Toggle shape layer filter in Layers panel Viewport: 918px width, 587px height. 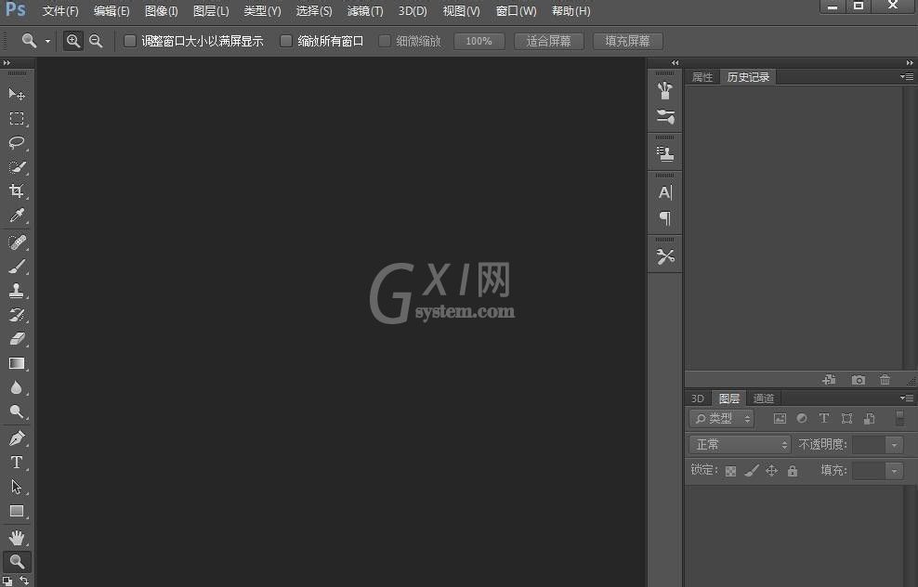click(846, 419)
